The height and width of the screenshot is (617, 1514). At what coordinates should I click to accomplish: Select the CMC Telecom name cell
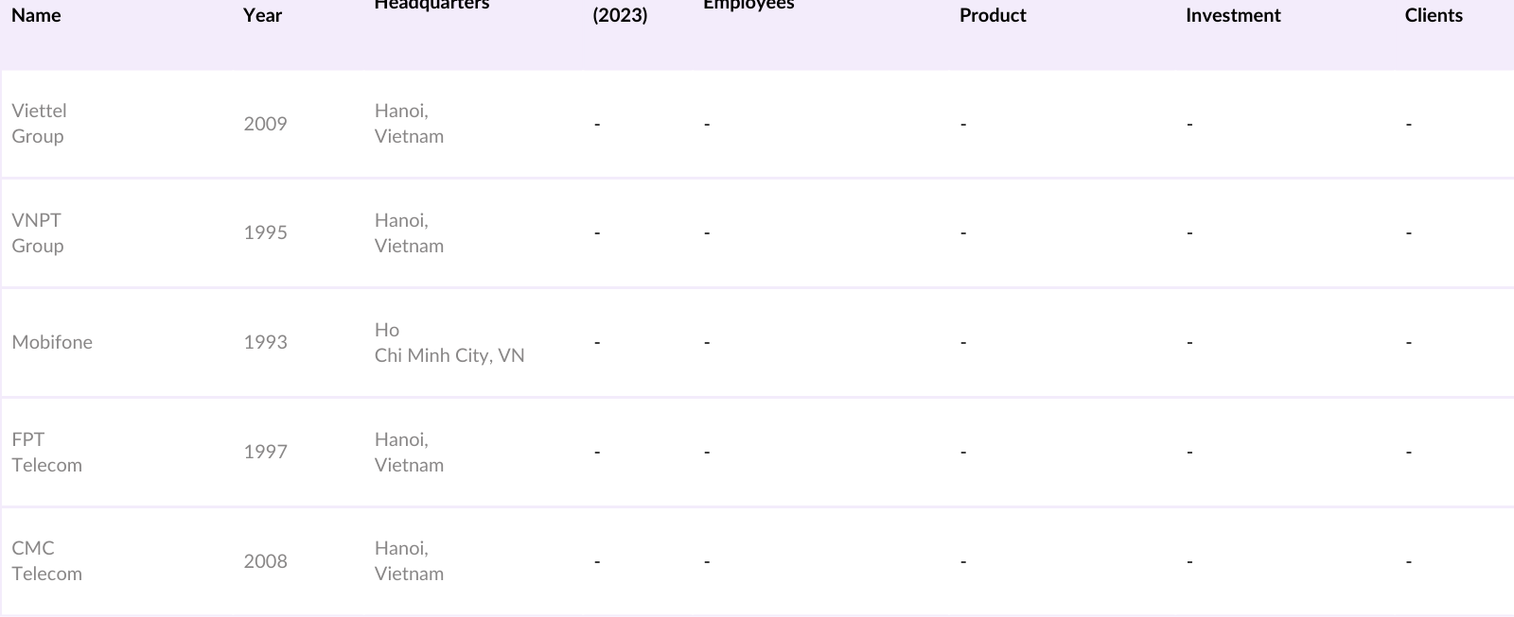tap(46, 560)
